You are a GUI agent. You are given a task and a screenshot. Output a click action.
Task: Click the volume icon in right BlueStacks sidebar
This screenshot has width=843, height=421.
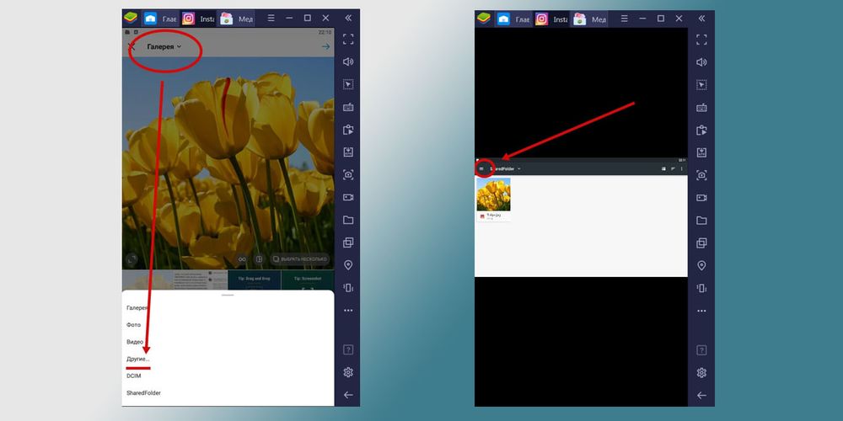click(x=701, y=61)
